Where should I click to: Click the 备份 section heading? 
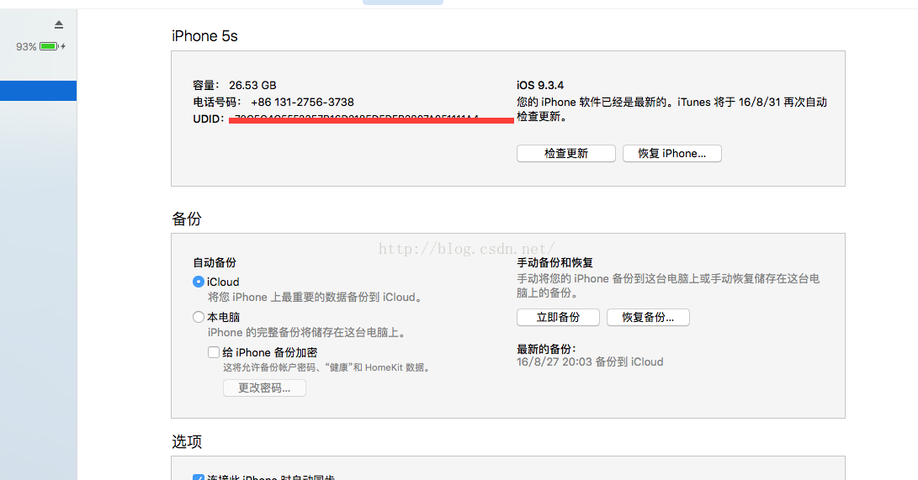click(187, 219)
